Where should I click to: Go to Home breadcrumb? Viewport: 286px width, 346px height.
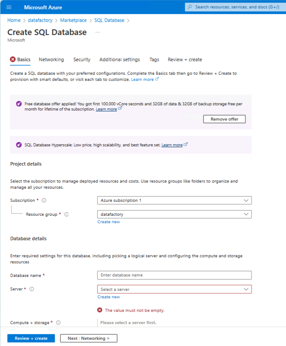tap(14, 20)
